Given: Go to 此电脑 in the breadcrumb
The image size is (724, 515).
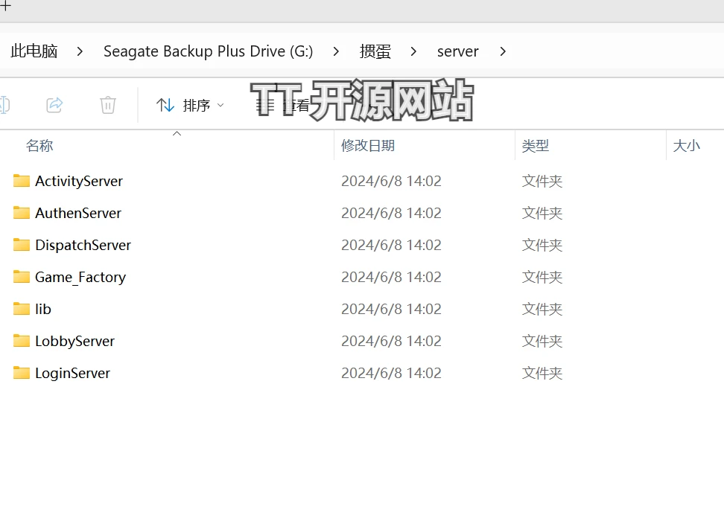Looking at the screenshot, I should [x=34, y=51].
